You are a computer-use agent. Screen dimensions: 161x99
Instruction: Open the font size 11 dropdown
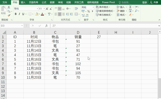44,9
